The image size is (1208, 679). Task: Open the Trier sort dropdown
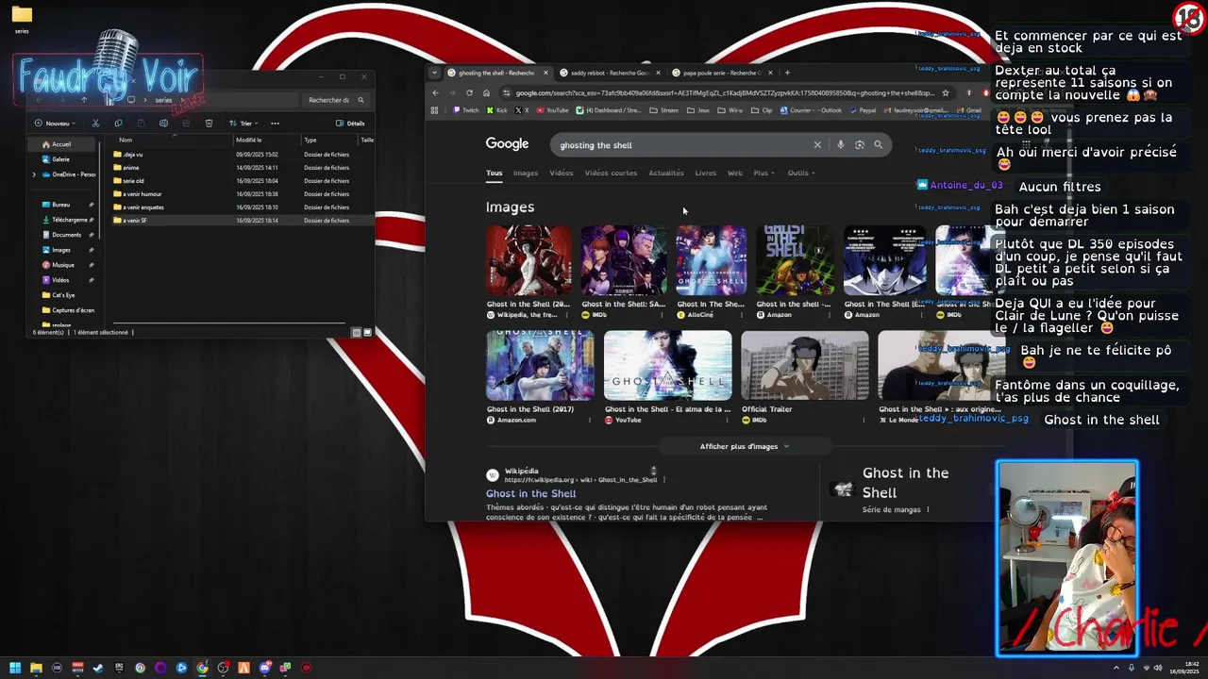245,124
